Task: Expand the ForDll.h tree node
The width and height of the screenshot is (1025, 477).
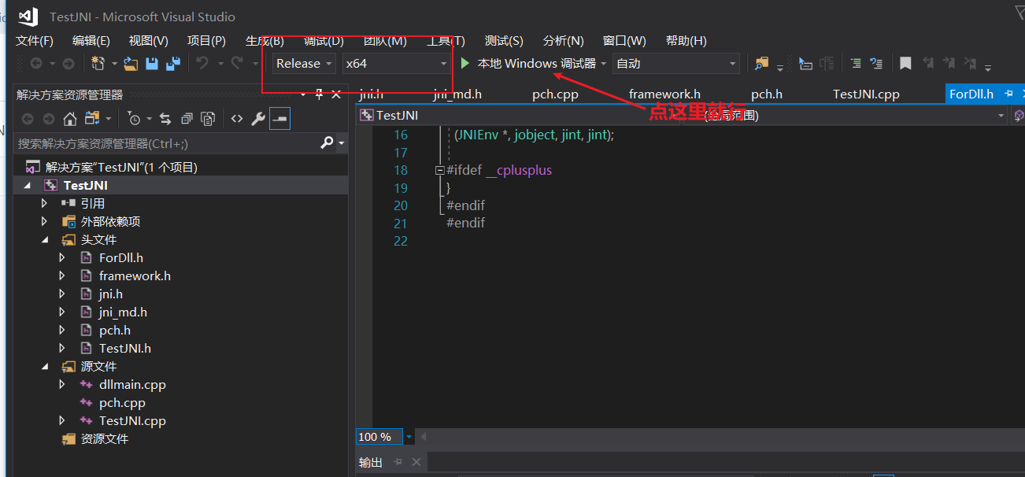Action: click(x=62, y=257)
